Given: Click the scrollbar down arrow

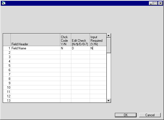Looking at the screenshot, I should 109,101.
